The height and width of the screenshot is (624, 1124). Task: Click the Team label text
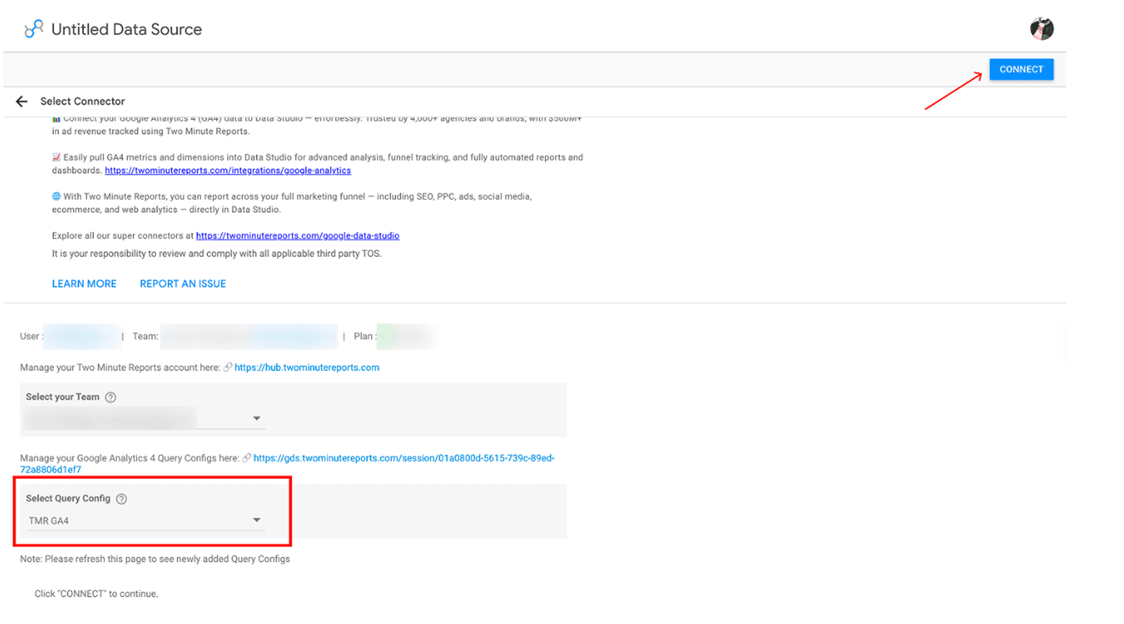pyautogui.click(x=145, y=336)
